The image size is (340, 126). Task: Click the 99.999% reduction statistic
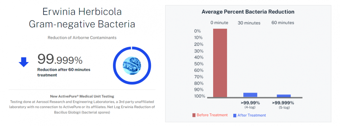[60, 59]
